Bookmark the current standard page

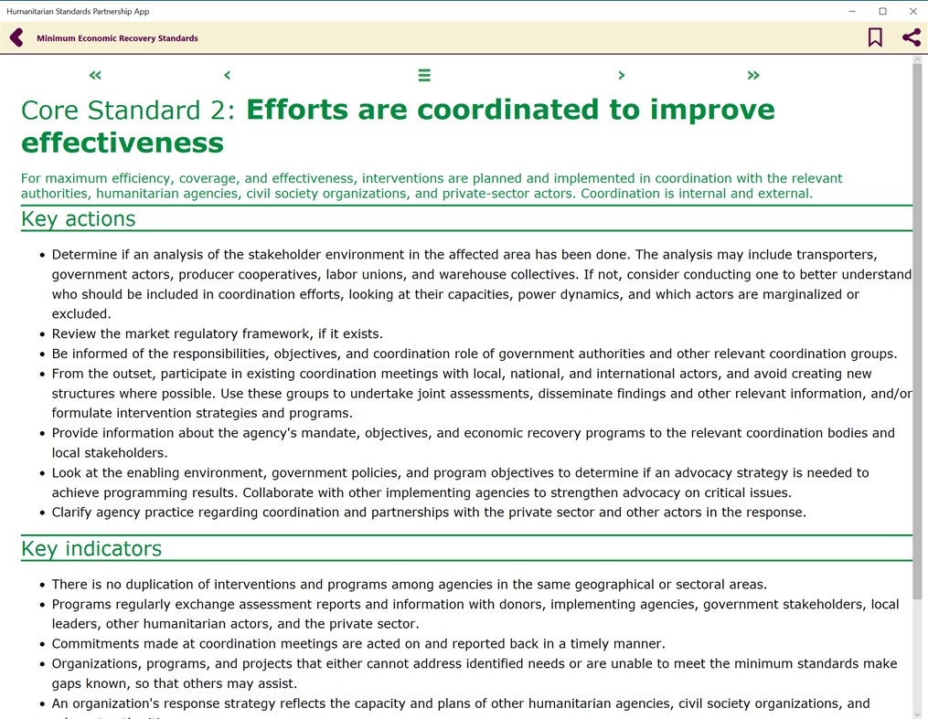point(874,37)
